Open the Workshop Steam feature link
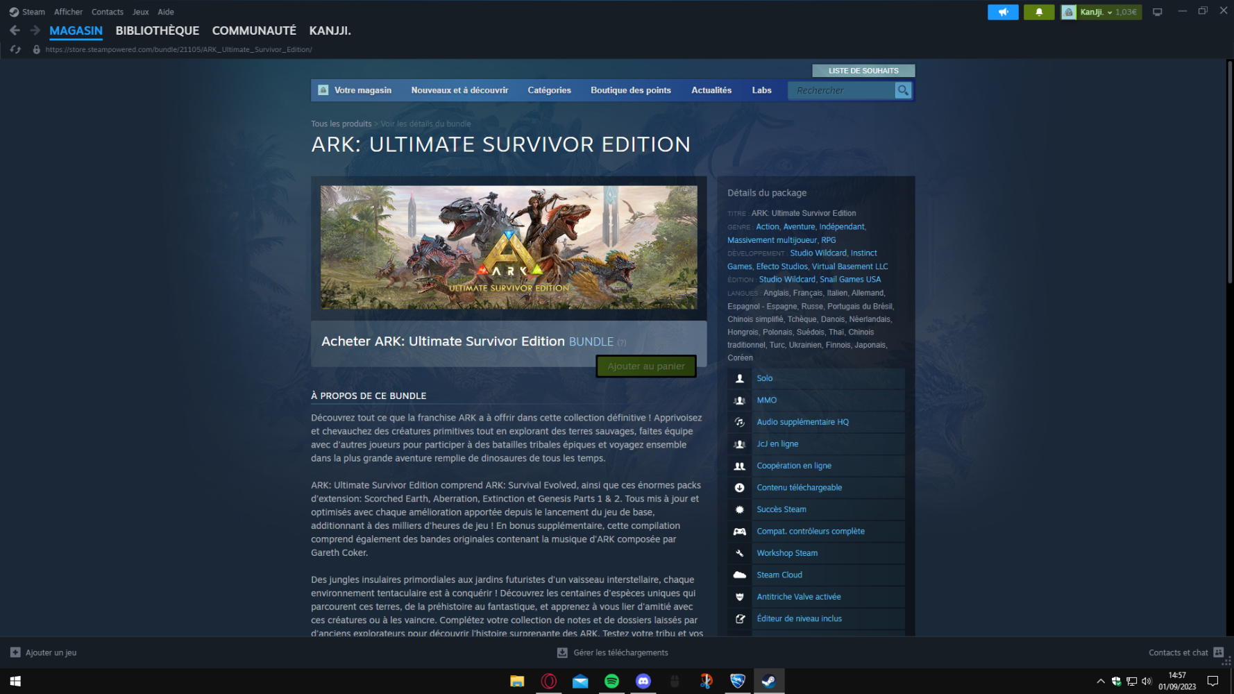 (787, 553)
